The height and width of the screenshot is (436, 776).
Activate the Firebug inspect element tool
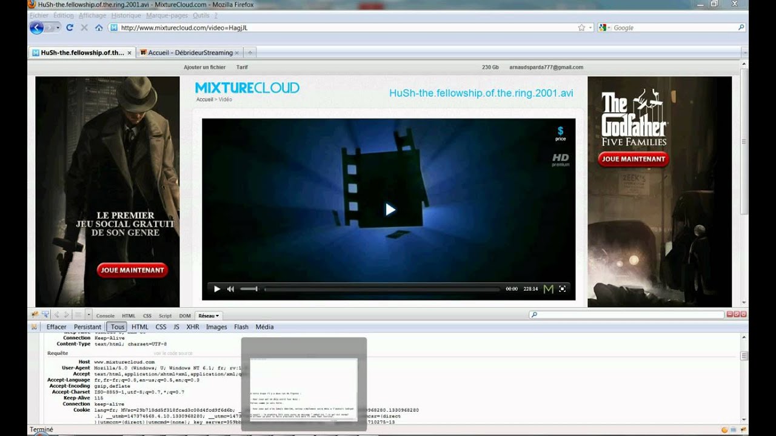pos(45,314)
